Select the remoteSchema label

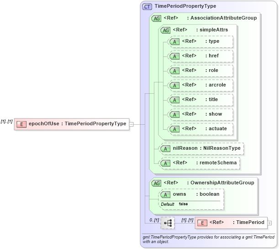tap(218, 163)
